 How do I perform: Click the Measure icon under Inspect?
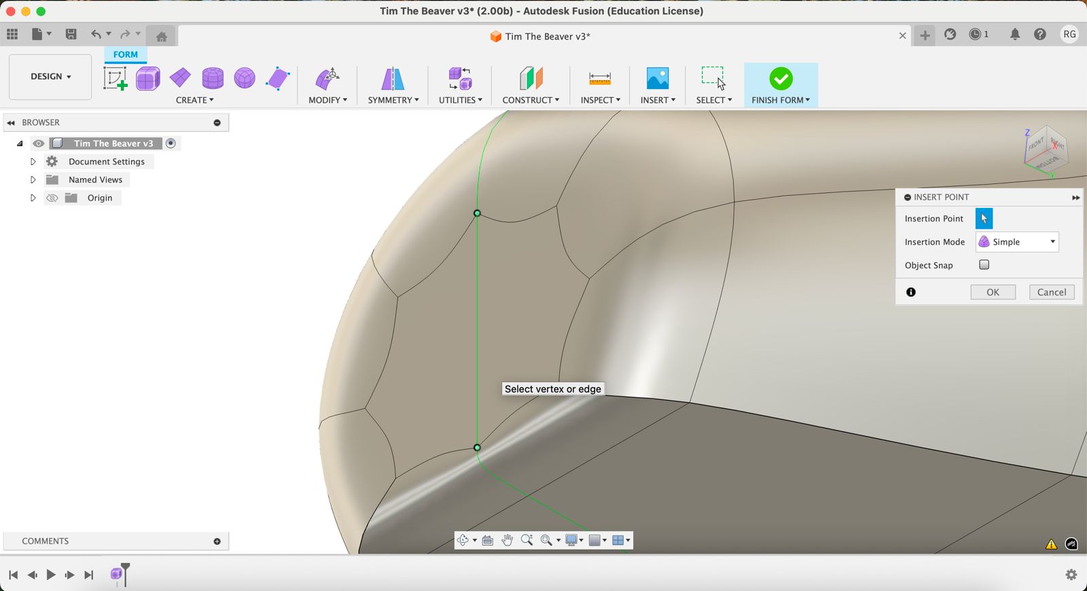(599, 79)
